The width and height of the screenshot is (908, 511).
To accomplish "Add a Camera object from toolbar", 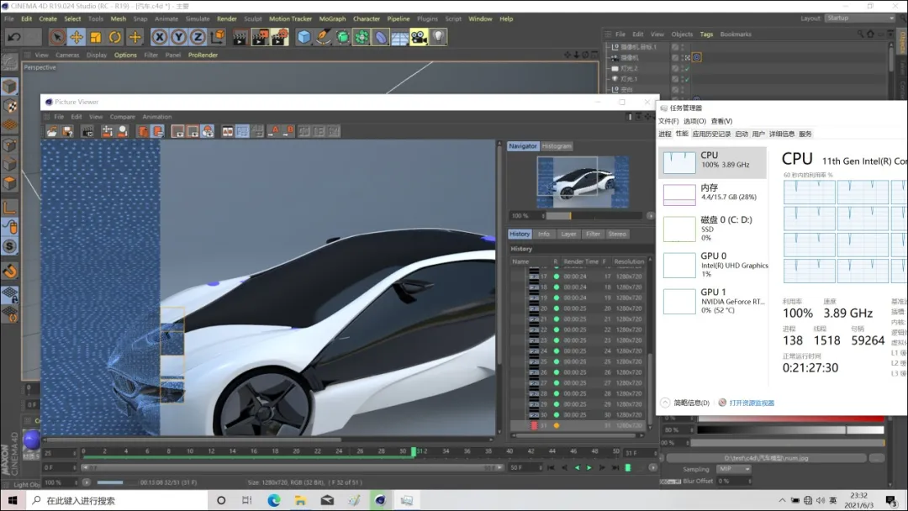I will click(419, 37).
